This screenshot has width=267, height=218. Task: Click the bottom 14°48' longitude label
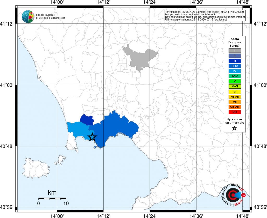click(x=243, y=216)
